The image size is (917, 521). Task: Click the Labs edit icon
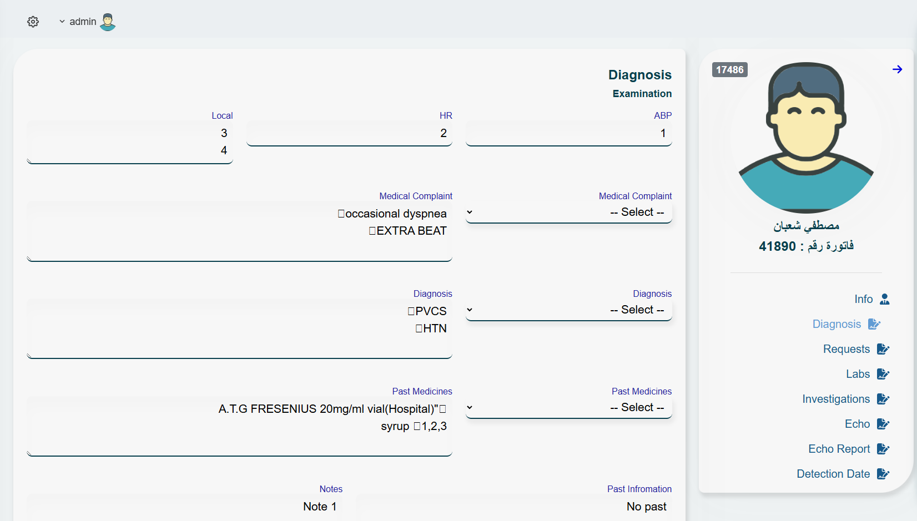pyautogui.click(x=883, y=374)
